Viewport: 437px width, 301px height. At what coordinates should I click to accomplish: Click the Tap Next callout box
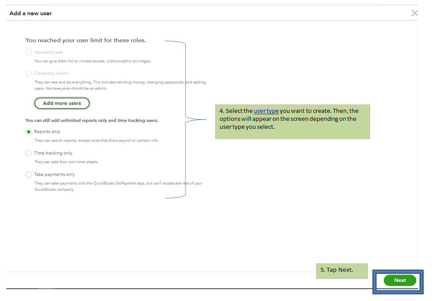point(341,271)
